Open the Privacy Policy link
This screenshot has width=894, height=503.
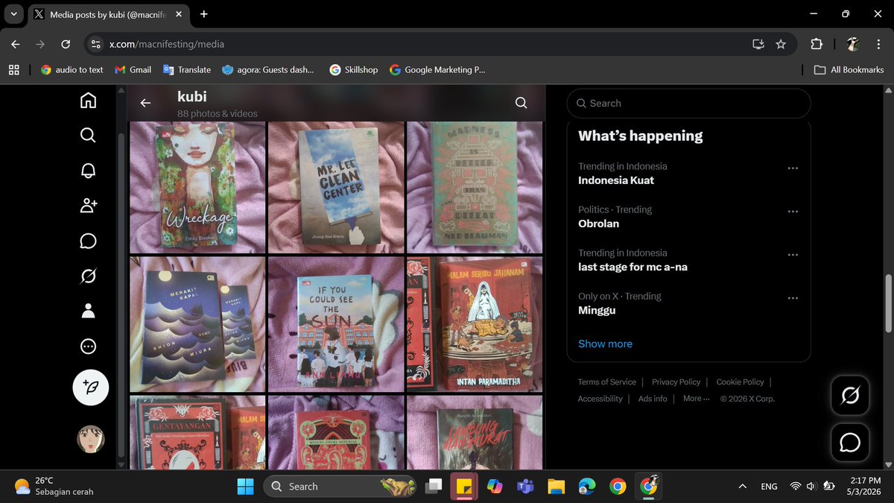676,382
